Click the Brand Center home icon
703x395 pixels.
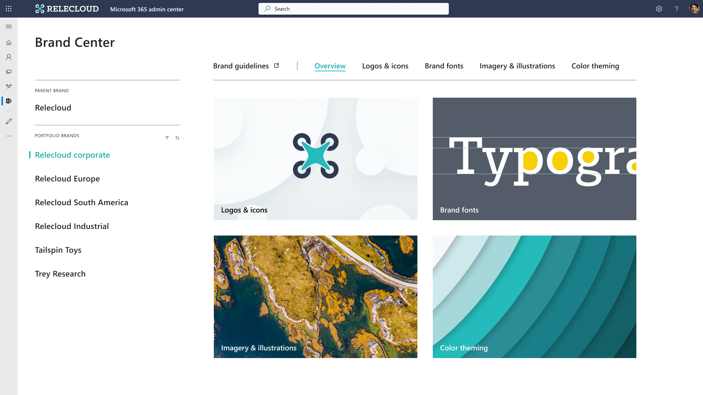[9, 42]
